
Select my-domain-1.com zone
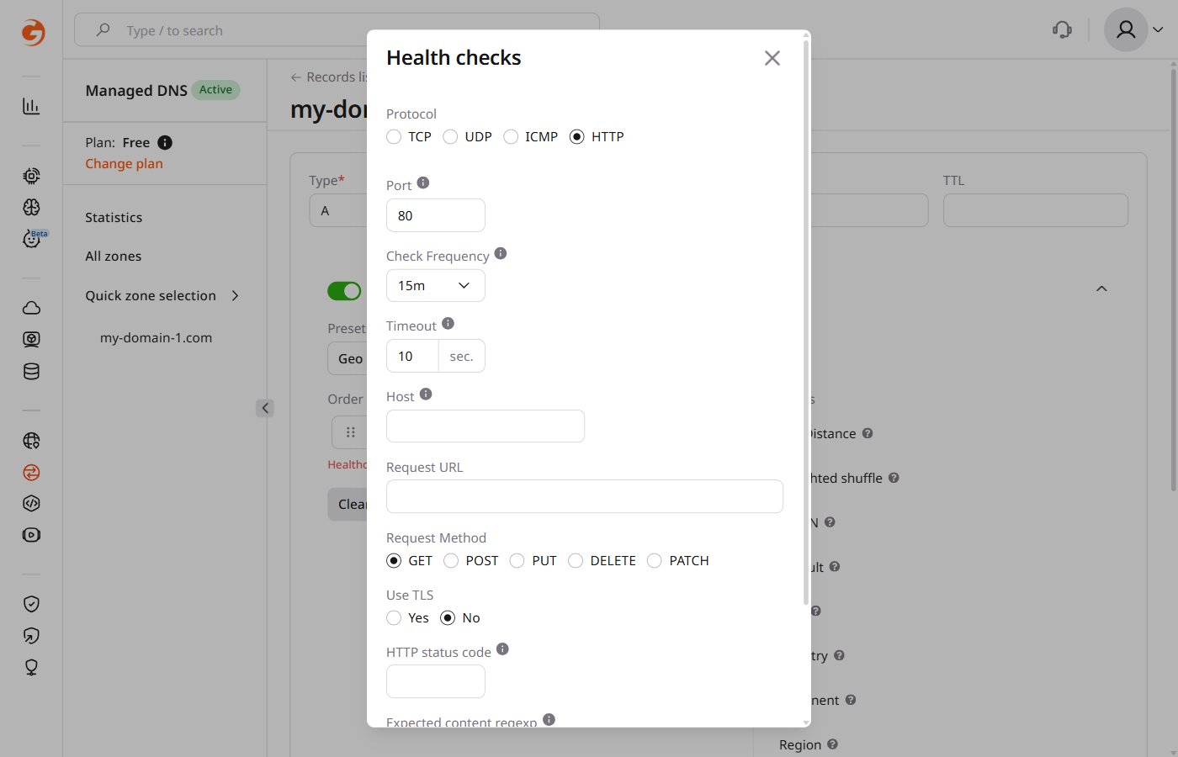156,338
